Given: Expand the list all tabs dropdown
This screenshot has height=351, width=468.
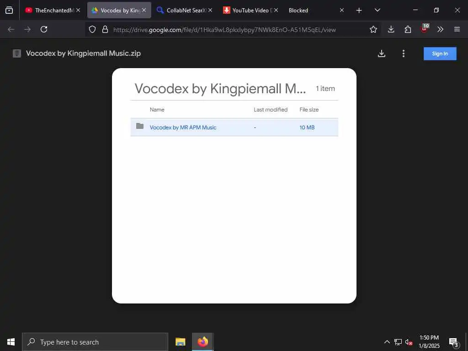Looking at the screenshot, I should tap(377, 10).
